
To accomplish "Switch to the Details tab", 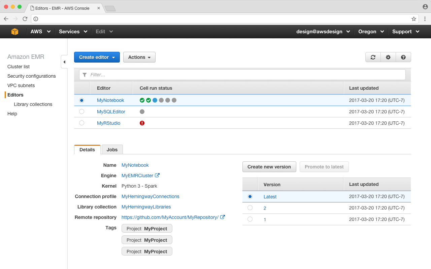I will coord(87,150).
